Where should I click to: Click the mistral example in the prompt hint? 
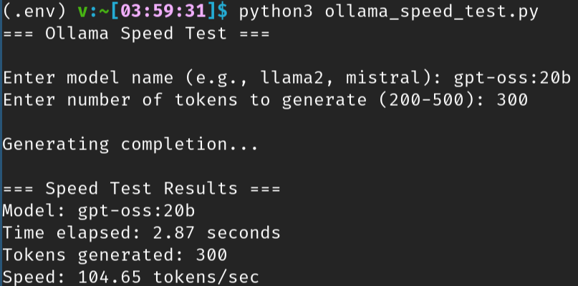[x=384, y=78]
